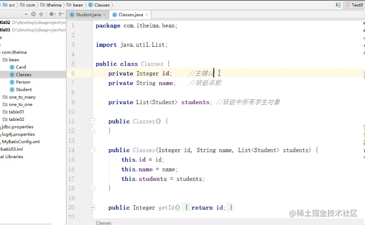This screenshot has height=225, width=365.
Task: Click the Collapse All icon in Project panel
Action: tap(41, 15)
